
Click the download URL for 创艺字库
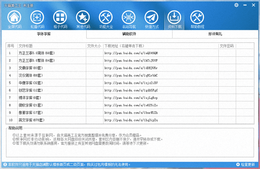click(x=131, y=91)
